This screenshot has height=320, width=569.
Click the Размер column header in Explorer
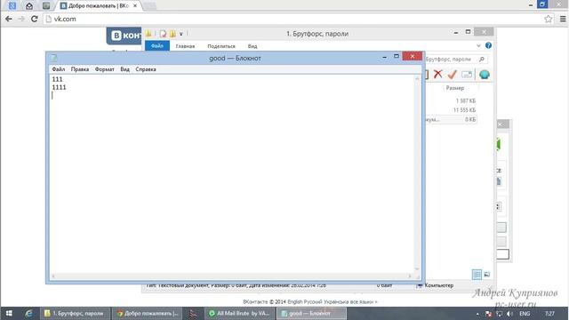[455, 88]
